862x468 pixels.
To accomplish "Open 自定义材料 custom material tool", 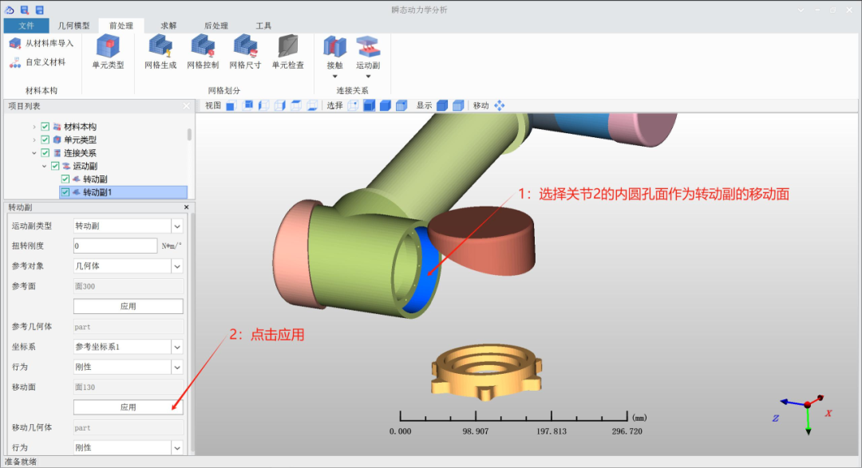I will pos(38,62).
